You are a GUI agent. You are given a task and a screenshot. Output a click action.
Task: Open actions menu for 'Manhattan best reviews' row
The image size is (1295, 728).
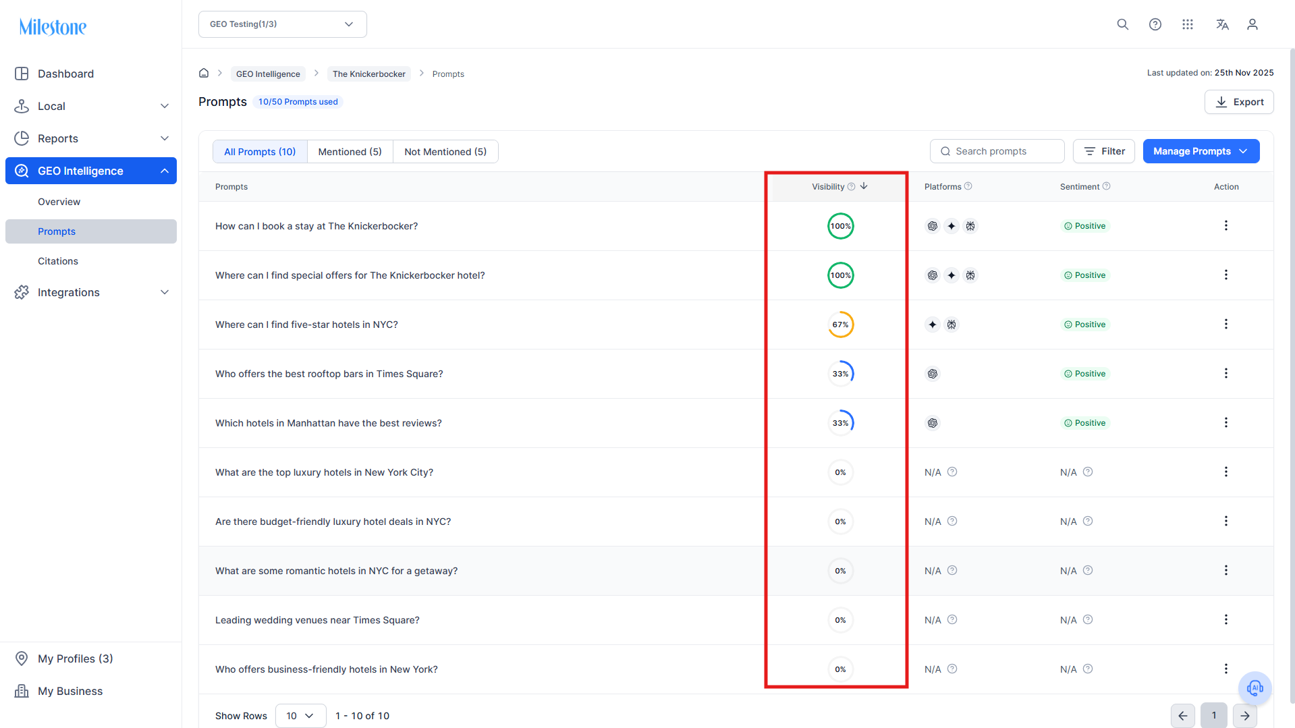[x=1226, y=422]
